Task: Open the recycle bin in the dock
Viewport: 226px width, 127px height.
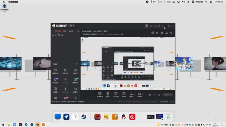Action: point(168,117)
